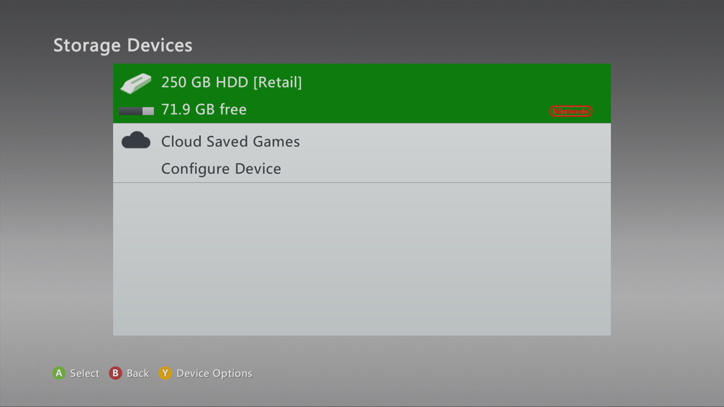Click the Select label beside A
This screenshot has width=724, height=407.
(x=85, y=373)
